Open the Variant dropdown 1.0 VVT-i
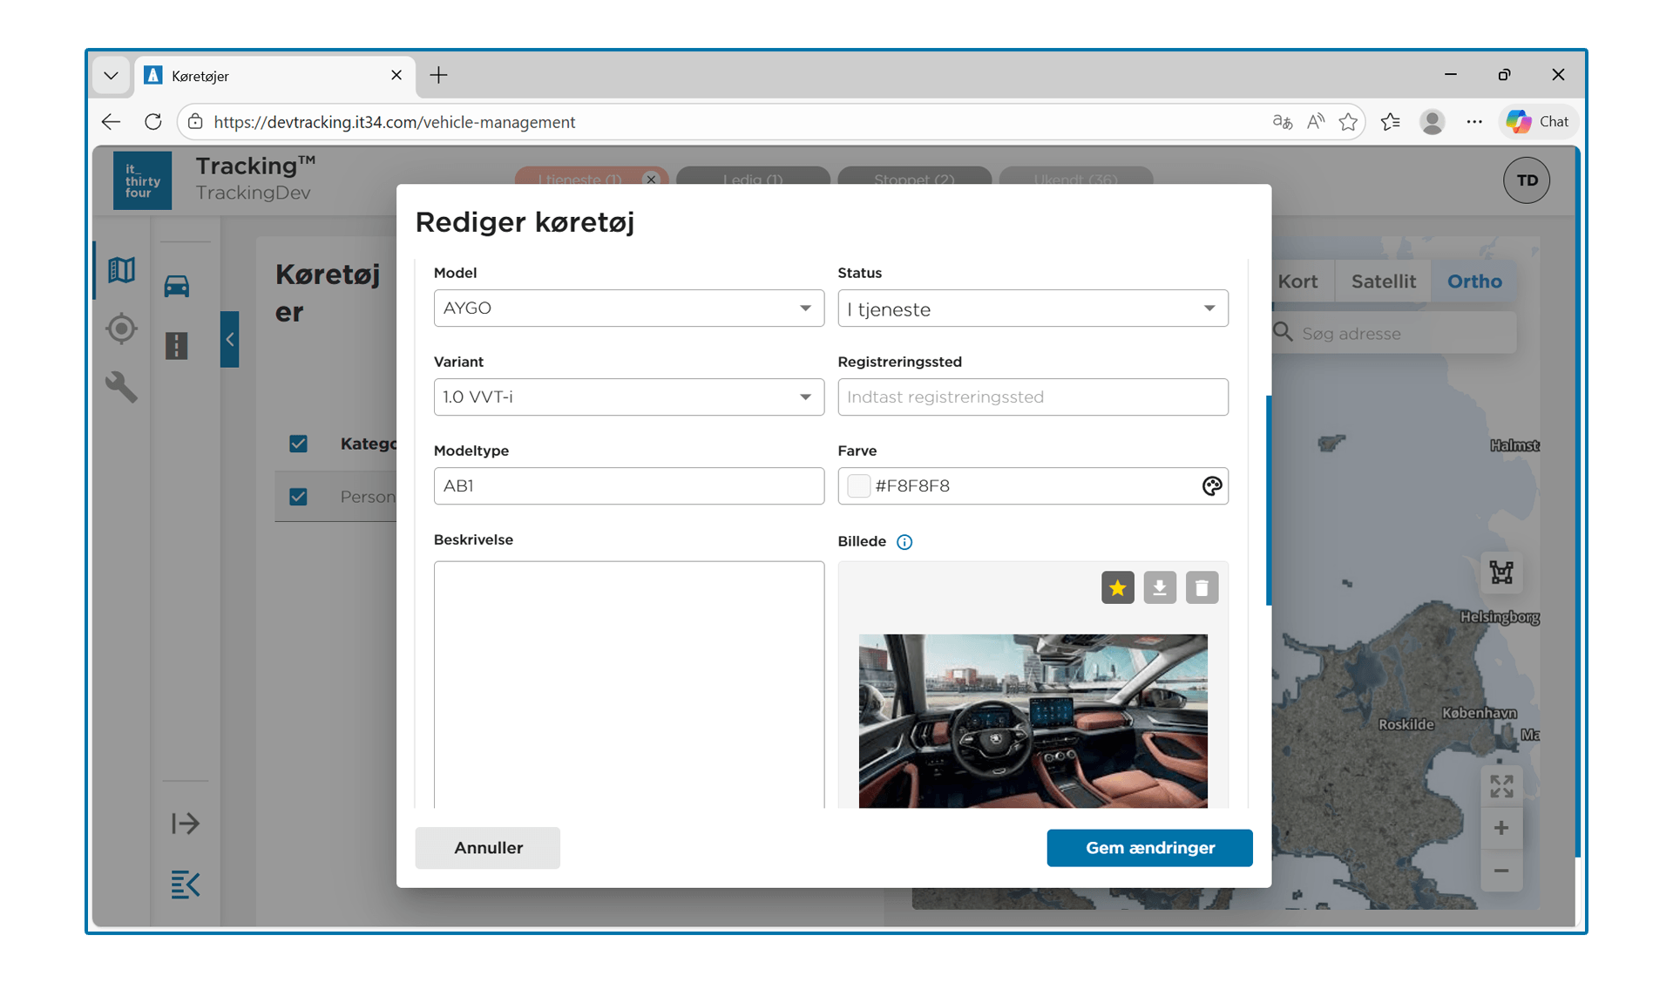This screenshot has height=983, width=1673. [628, 397]
